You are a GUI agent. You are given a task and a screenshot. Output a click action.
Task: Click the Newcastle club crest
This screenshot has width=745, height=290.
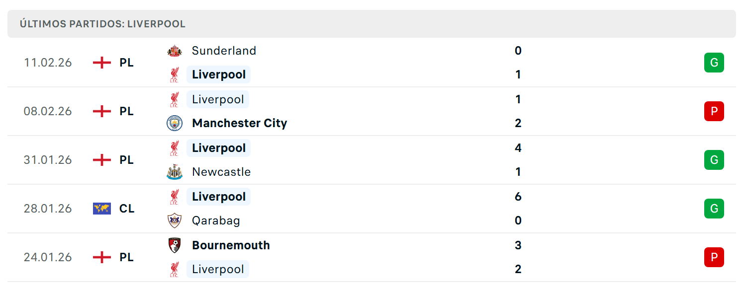(x=175, y=172)
